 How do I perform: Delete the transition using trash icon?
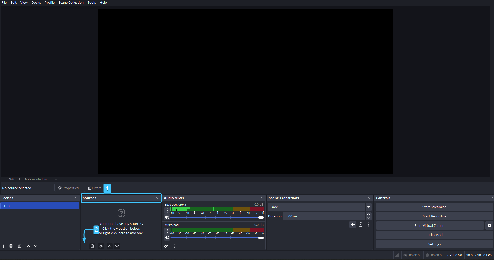coord(360,224)
